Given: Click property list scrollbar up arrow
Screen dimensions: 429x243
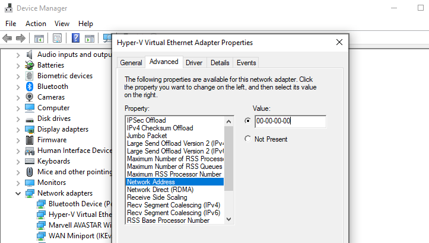Looking at the screenshot, I should click(229, 121).
